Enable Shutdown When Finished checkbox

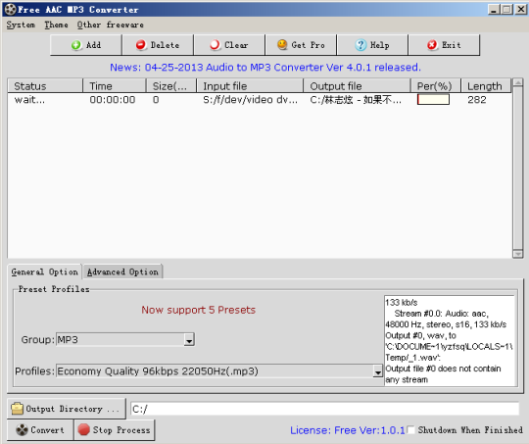point(410,430)
